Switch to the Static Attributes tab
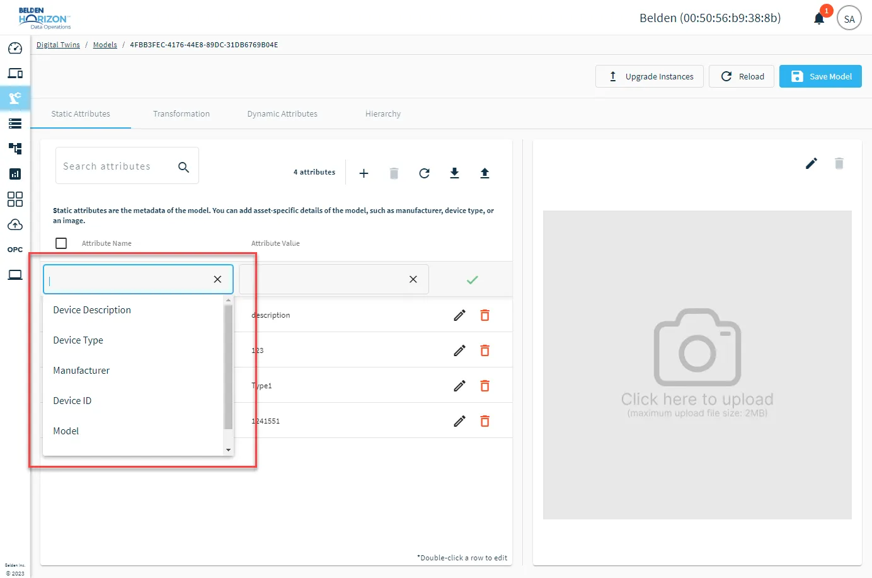 (x=81, y=114)
